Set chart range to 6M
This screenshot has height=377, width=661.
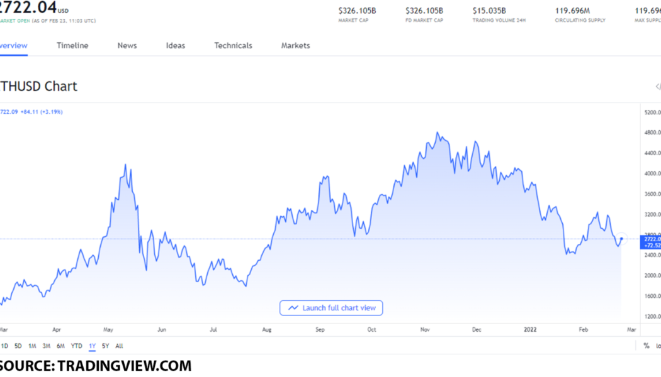click(60, 346)
